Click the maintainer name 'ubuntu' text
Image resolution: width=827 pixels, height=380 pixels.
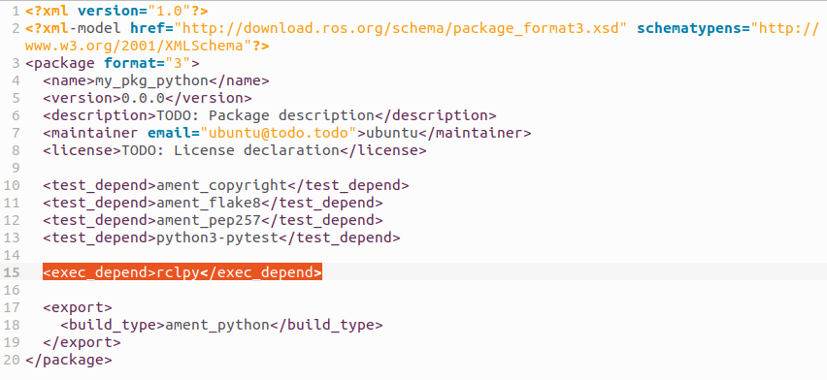(x=392, y=133)
